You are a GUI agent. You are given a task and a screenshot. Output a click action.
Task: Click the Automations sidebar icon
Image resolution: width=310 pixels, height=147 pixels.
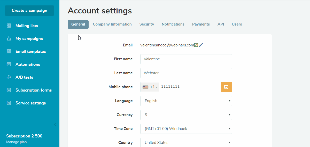(9, 64)
